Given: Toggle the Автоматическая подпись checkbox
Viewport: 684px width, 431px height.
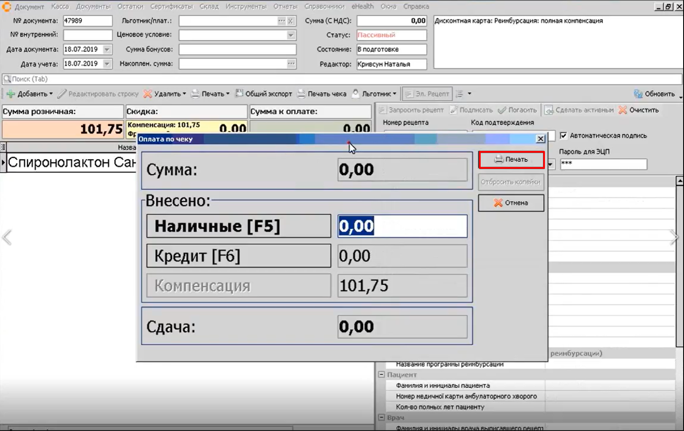Looking at the screenshot, I should point(563,136).
